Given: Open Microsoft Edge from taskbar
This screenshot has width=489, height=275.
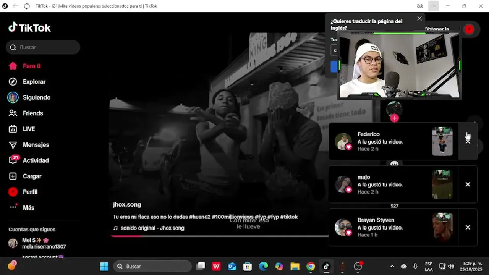Looking at the screenshot, I should (x=263, y=266).
